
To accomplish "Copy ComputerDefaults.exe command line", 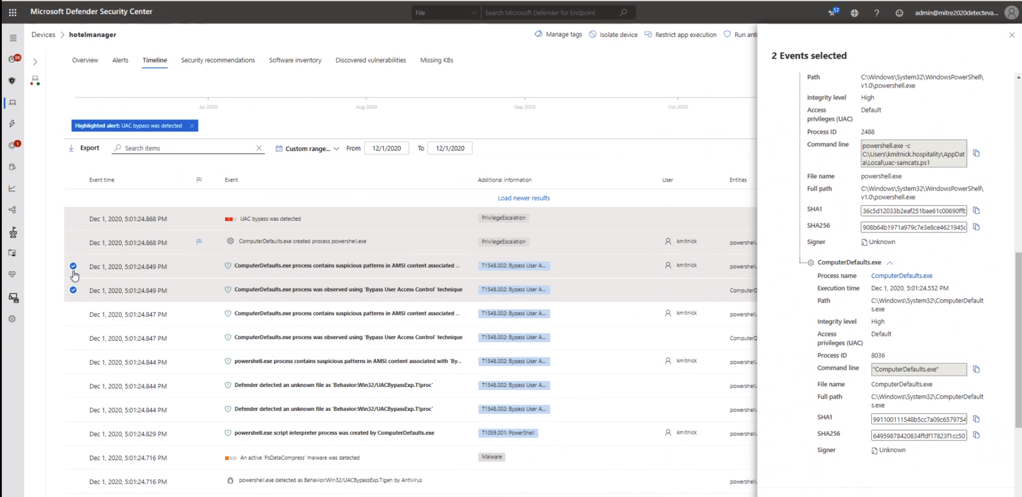I will 976,369.
